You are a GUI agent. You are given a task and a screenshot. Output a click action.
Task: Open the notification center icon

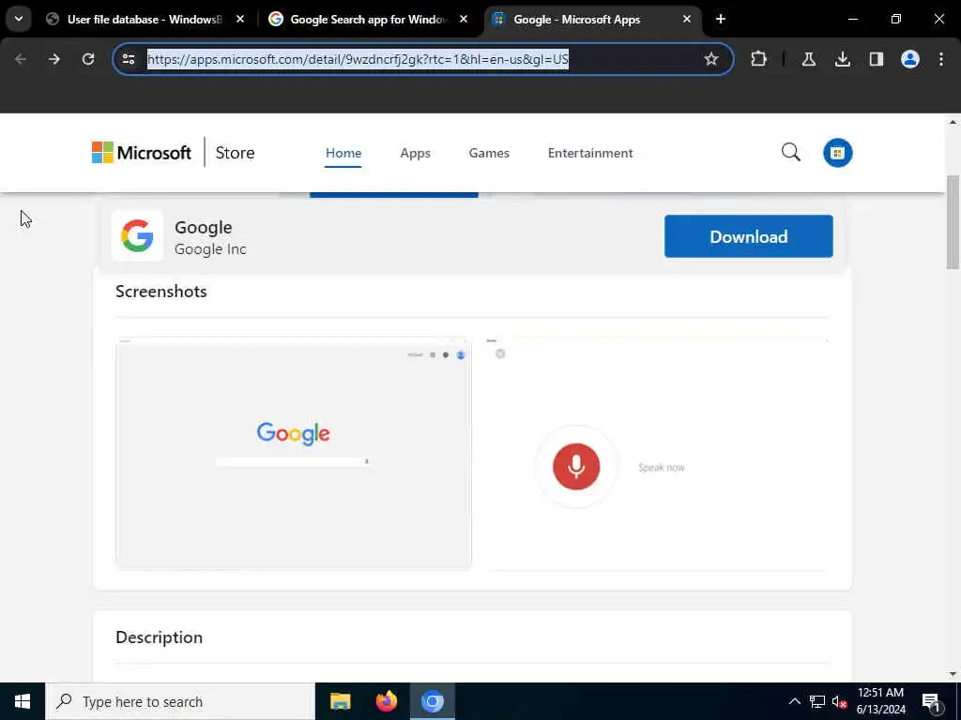932,701
